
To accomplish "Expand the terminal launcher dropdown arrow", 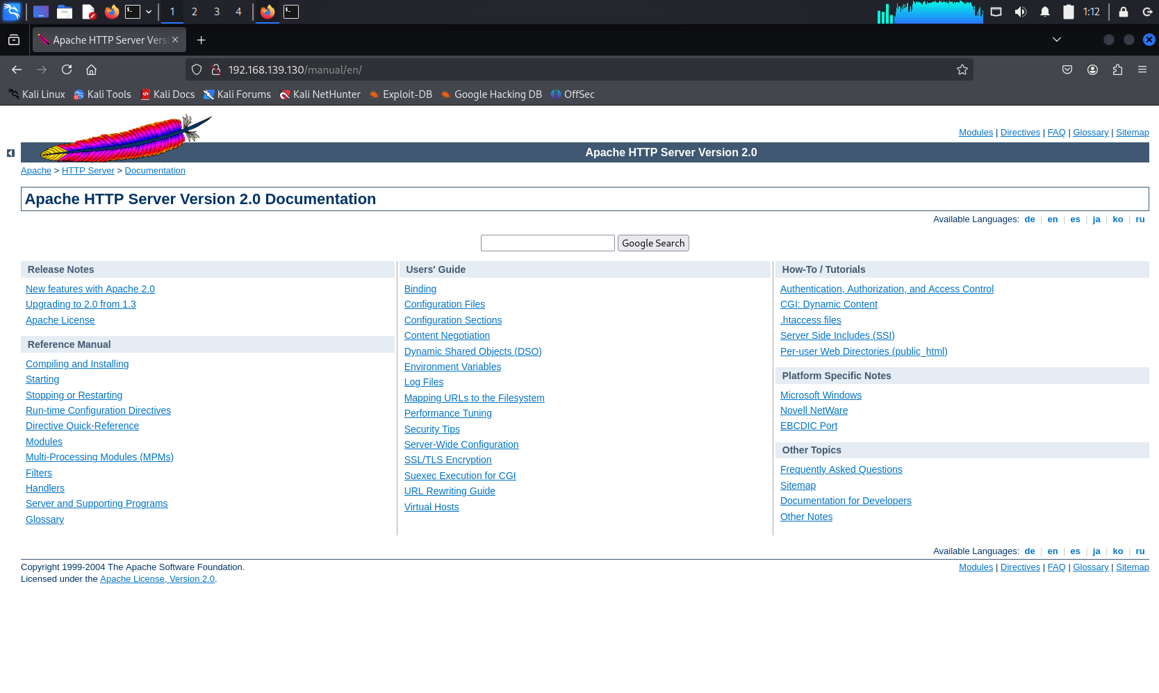I will (x=149, y=12).
